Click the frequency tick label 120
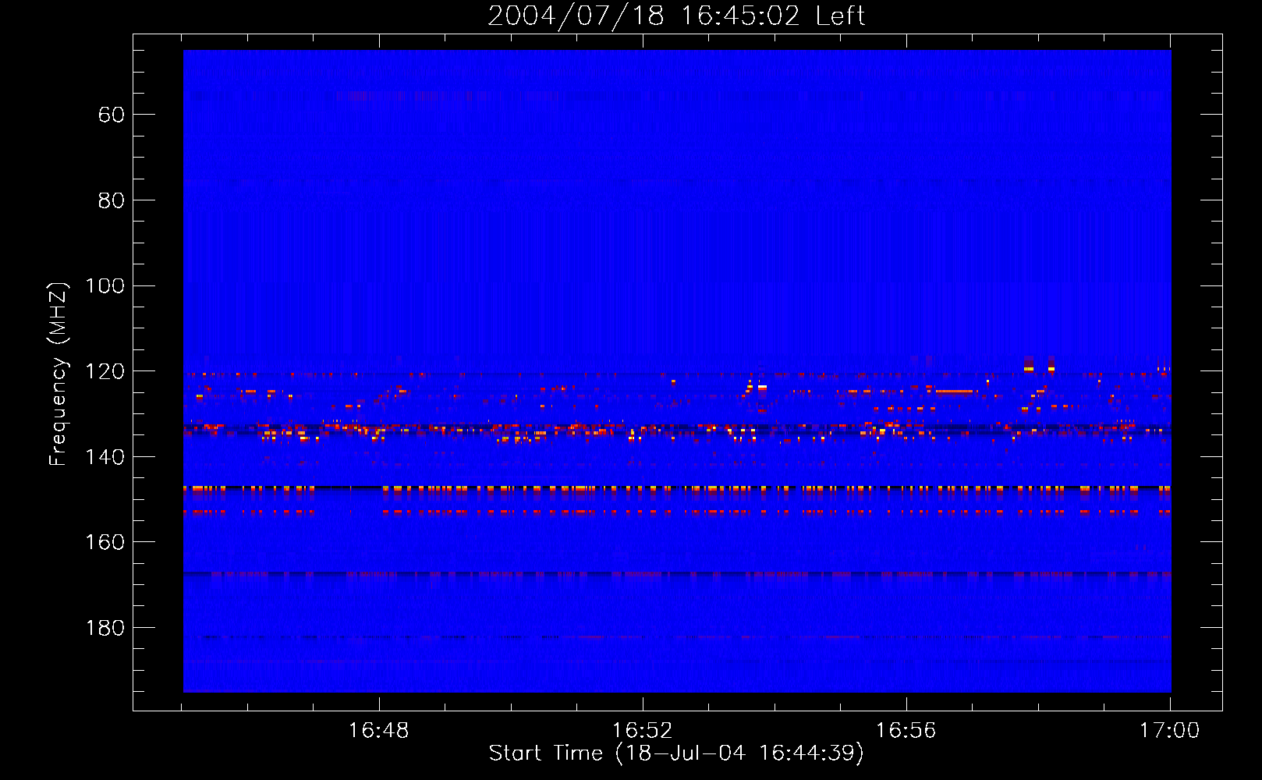This screenshot has height=780, width=1262. click(105, 371)
